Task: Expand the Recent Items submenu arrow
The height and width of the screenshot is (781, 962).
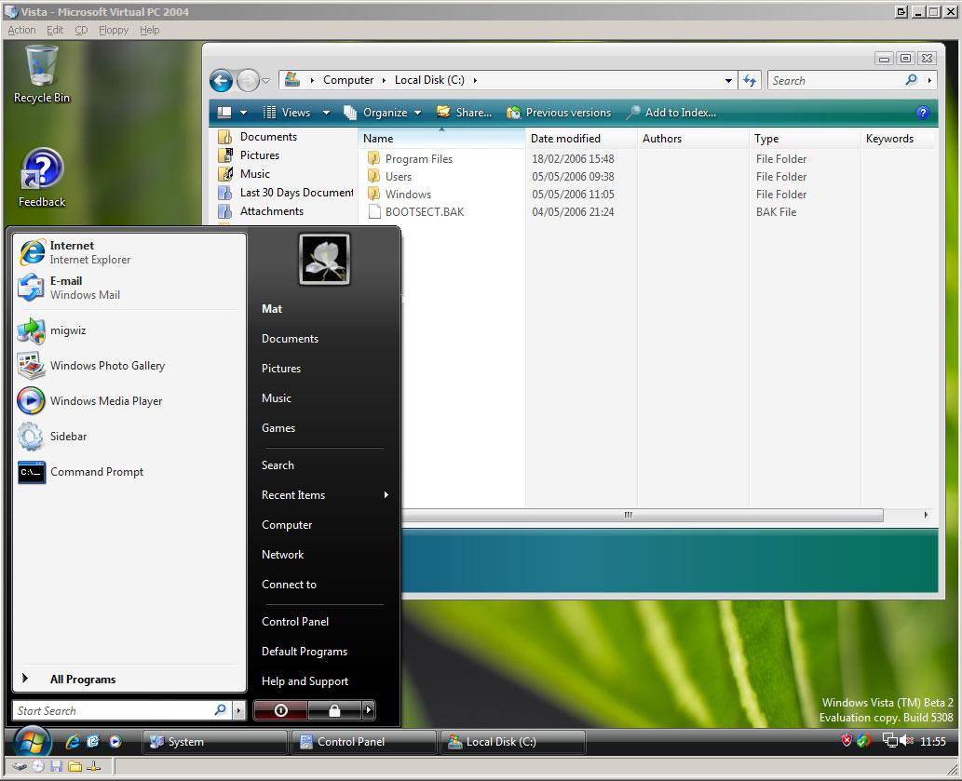Action: [386, 494]
